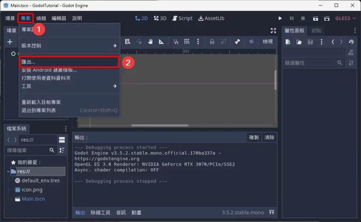The height and width of the screenshot is (222, 361).
Task: Choose 匯出... from the project menu
Action: pyautogui.click(x=69, y=62)
